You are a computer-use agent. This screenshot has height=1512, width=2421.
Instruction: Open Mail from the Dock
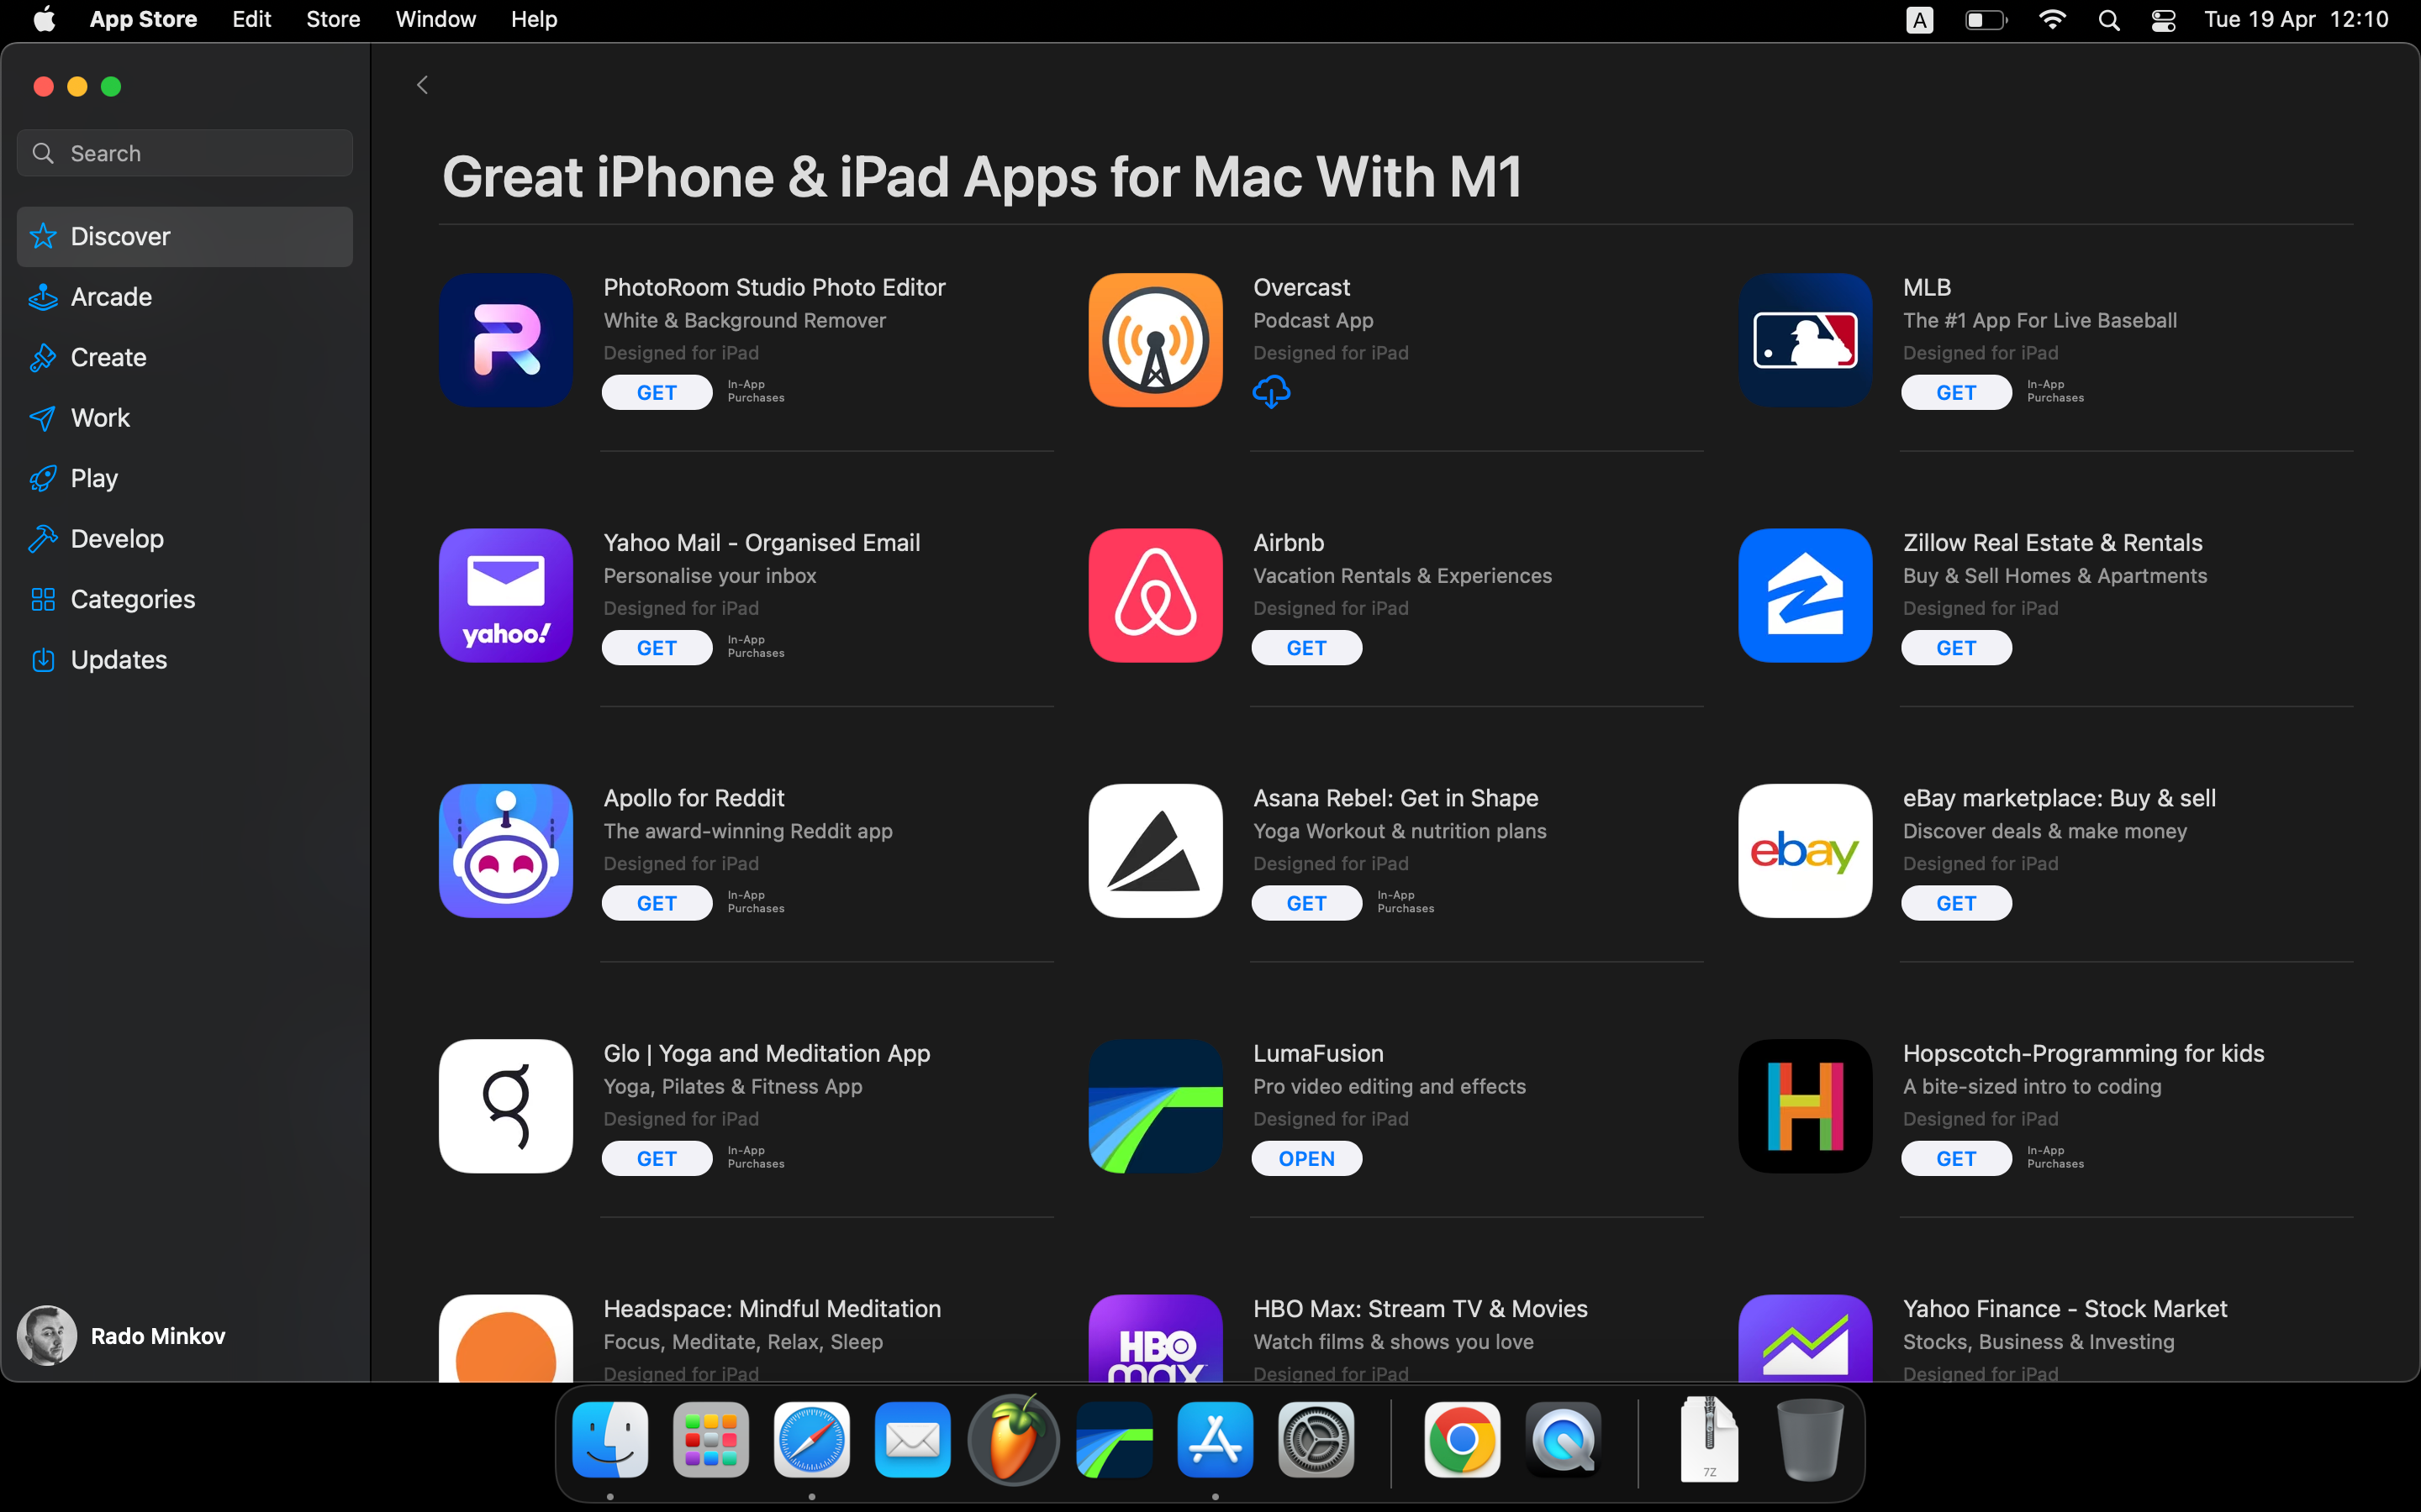912,1440
